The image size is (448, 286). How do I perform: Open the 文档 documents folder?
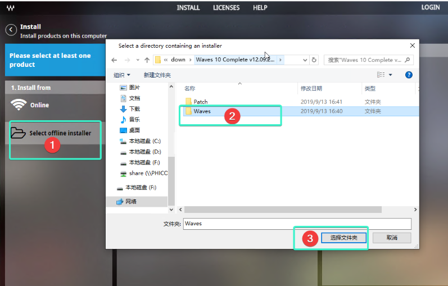130,98
